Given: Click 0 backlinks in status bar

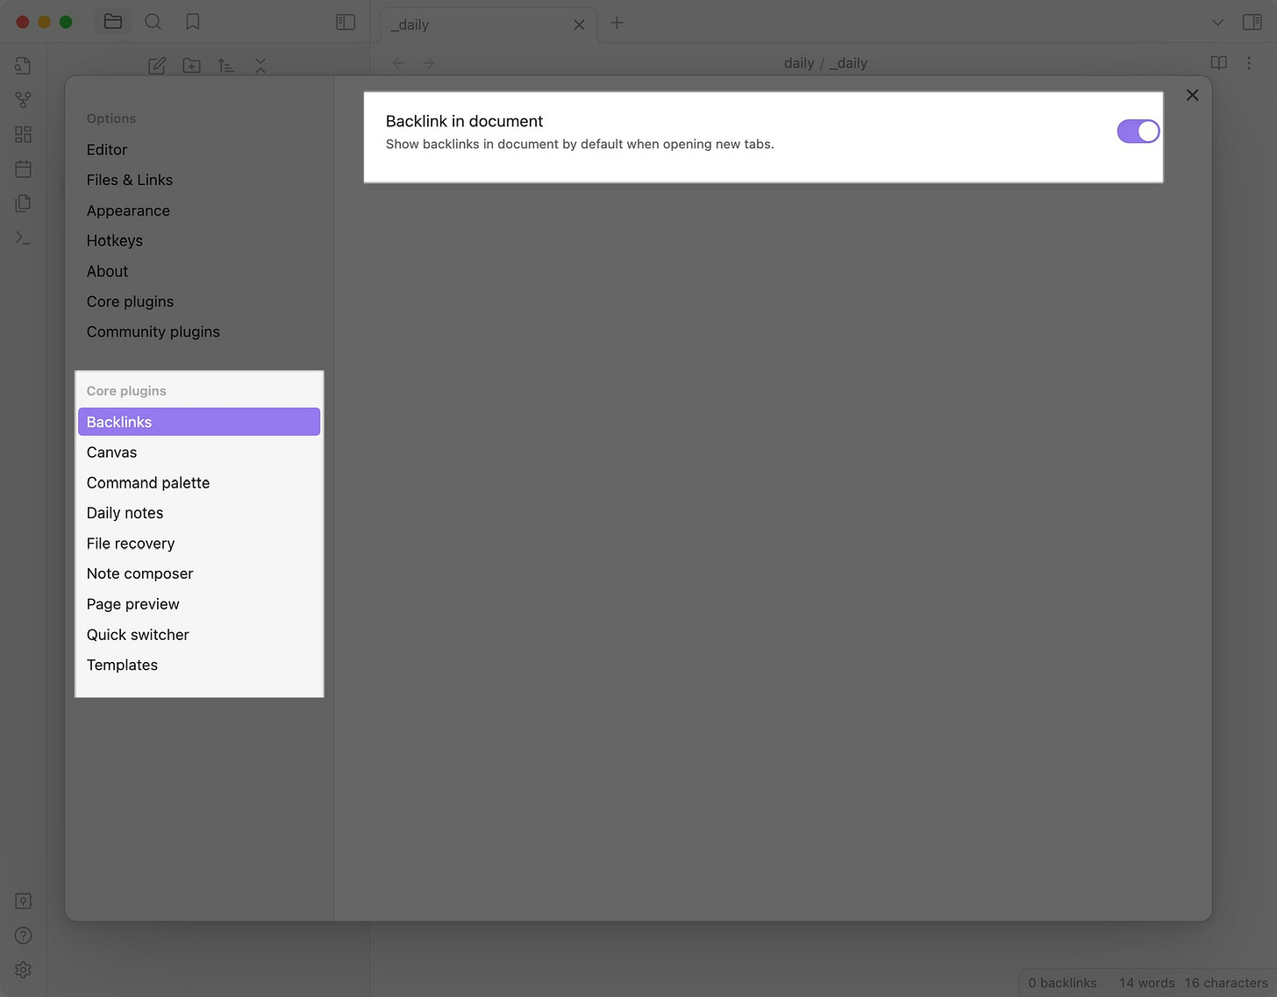Looking at the screenshot, I should click(x=1062, y=983).
